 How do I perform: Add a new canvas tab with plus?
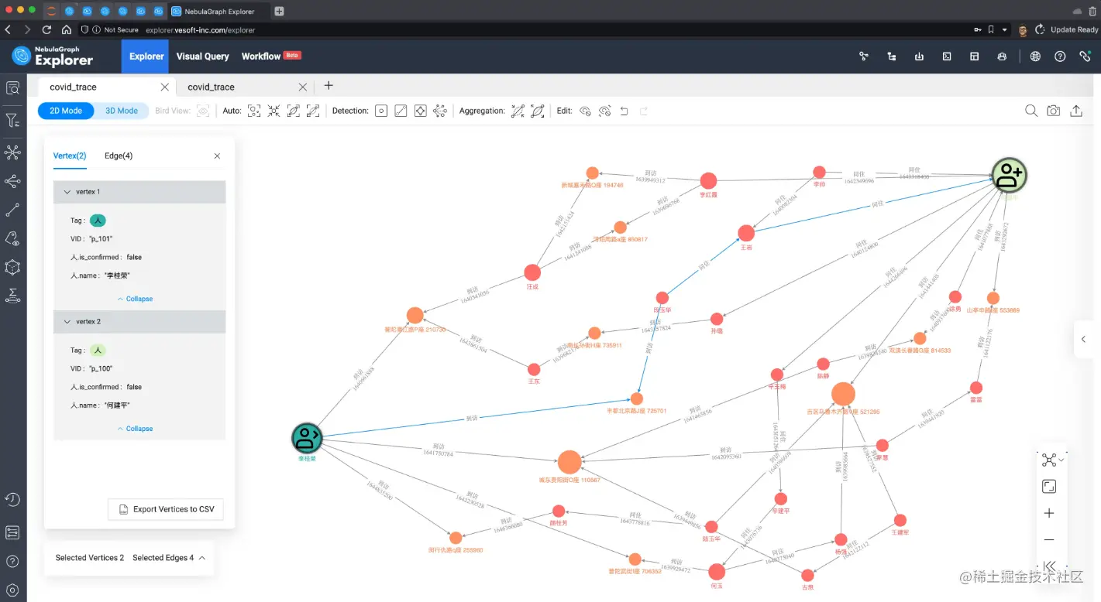coord(329,86)
